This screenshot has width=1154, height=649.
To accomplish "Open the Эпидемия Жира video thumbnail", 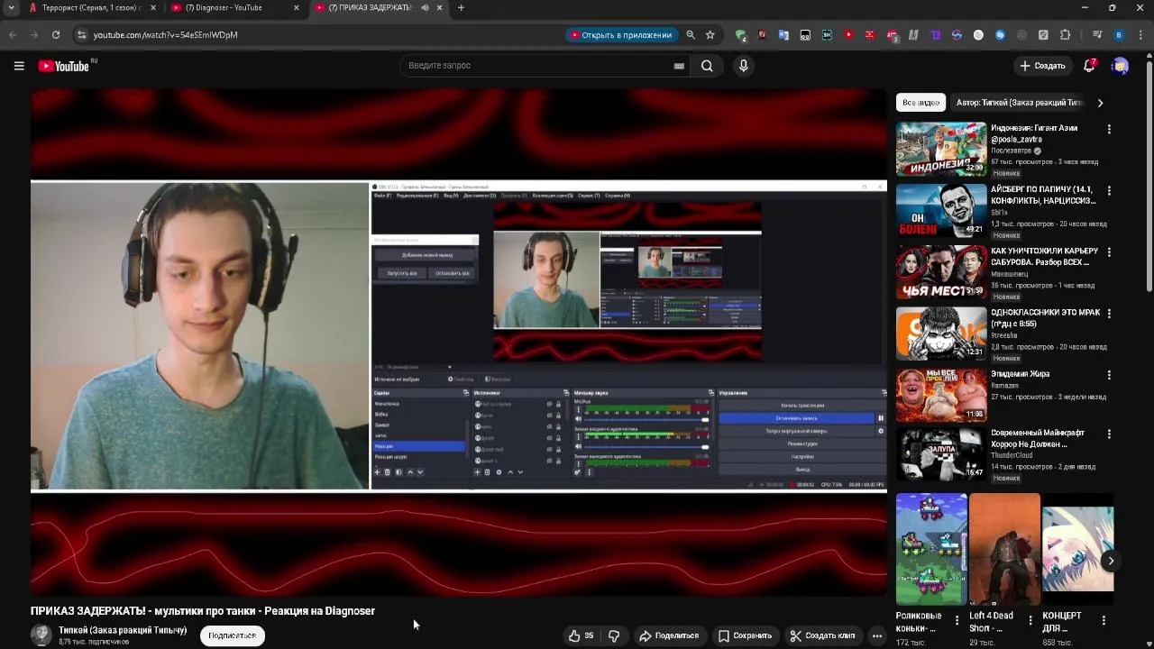I will pyautogui.click(x=941, y=395).
